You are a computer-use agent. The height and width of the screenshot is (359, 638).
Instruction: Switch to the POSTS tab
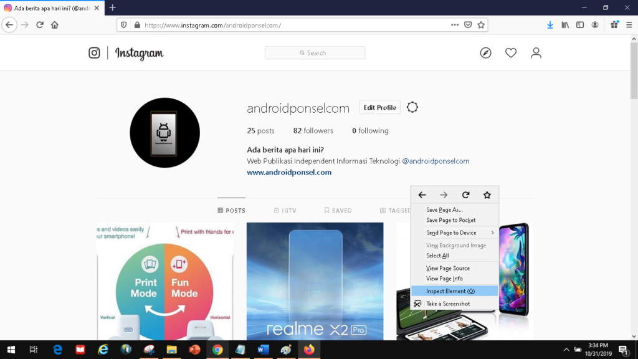232,211
